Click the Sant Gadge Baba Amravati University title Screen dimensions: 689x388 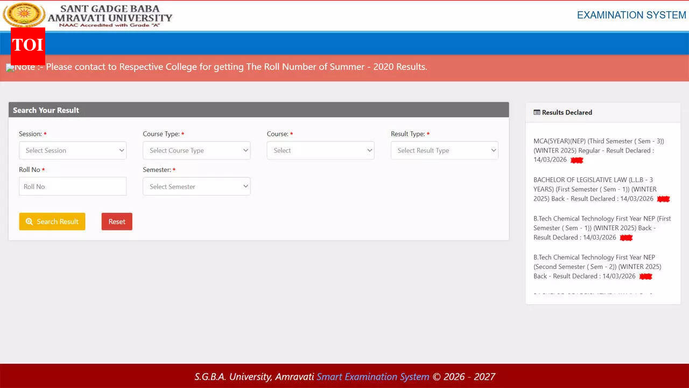pyautogui.click(x=110, y=14)
